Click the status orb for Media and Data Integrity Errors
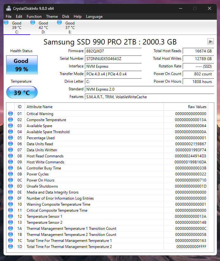 10,192
